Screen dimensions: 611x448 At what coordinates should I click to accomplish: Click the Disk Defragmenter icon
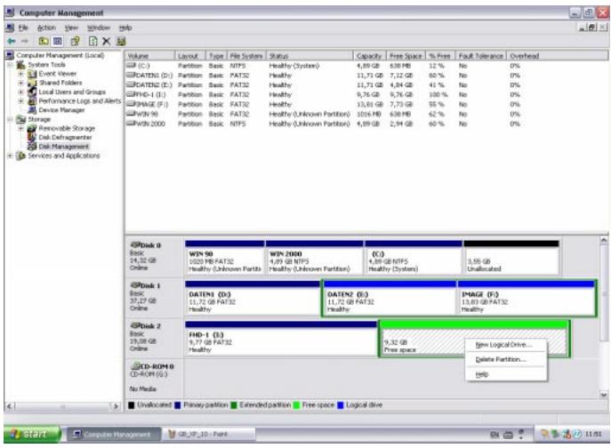(32, 138)
